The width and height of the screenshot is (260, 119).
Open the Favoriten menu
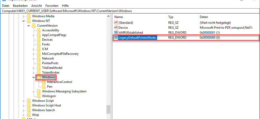[x=52, y=6]
